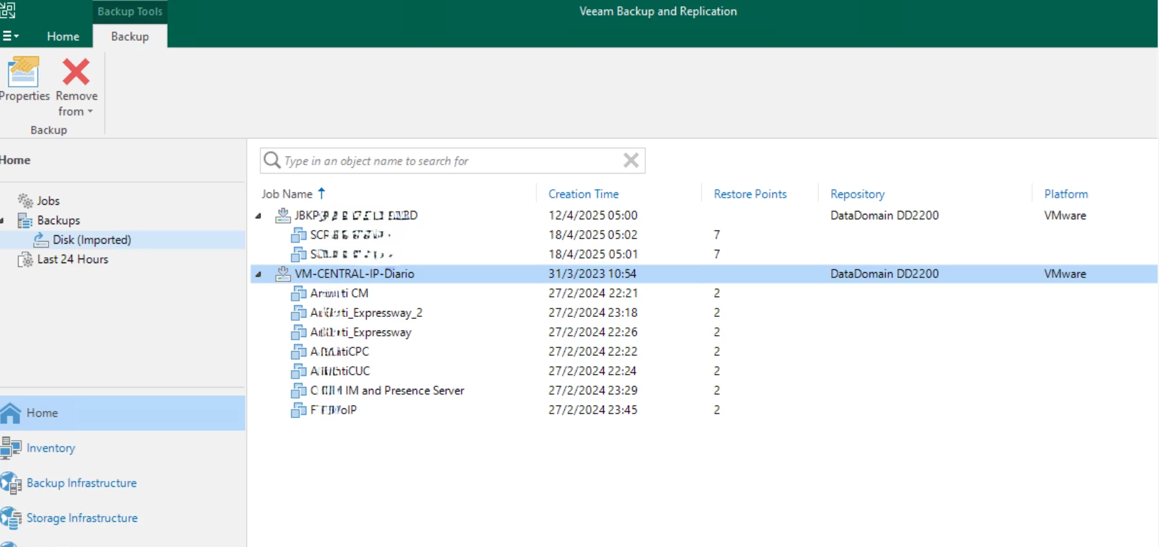Sort by Restore Points column
This screenshot has height=547, width=1159.
pyautogui.click(x=750, y=194)
